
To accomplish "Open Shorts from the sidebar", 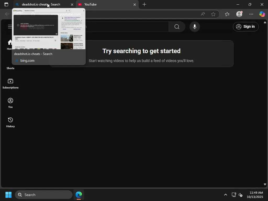I will [x=10, y=68].
